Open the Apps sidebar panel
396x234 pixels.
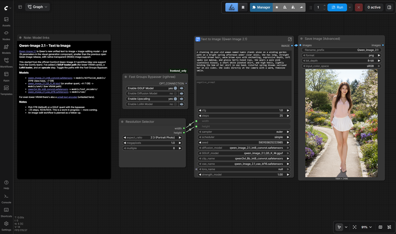(x=6, y=77)
